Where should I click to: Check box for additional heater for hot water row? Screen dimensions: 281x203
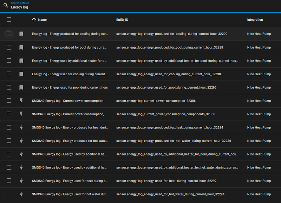(x=9, y=167)
